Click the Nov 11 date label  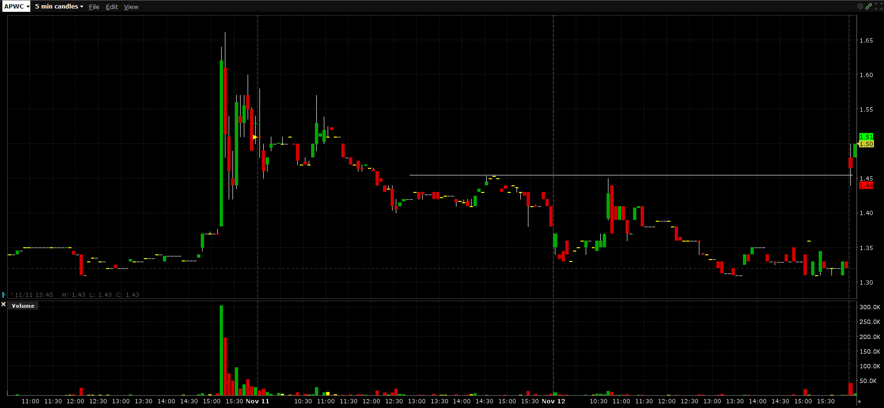pos(258,401)
